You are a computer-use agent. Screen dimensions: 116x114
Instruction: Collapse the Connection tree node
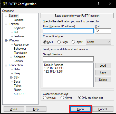click(6, 65)
